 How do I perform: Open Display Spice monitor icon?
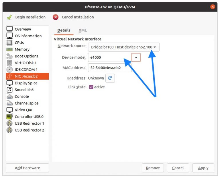click(9, 83)
